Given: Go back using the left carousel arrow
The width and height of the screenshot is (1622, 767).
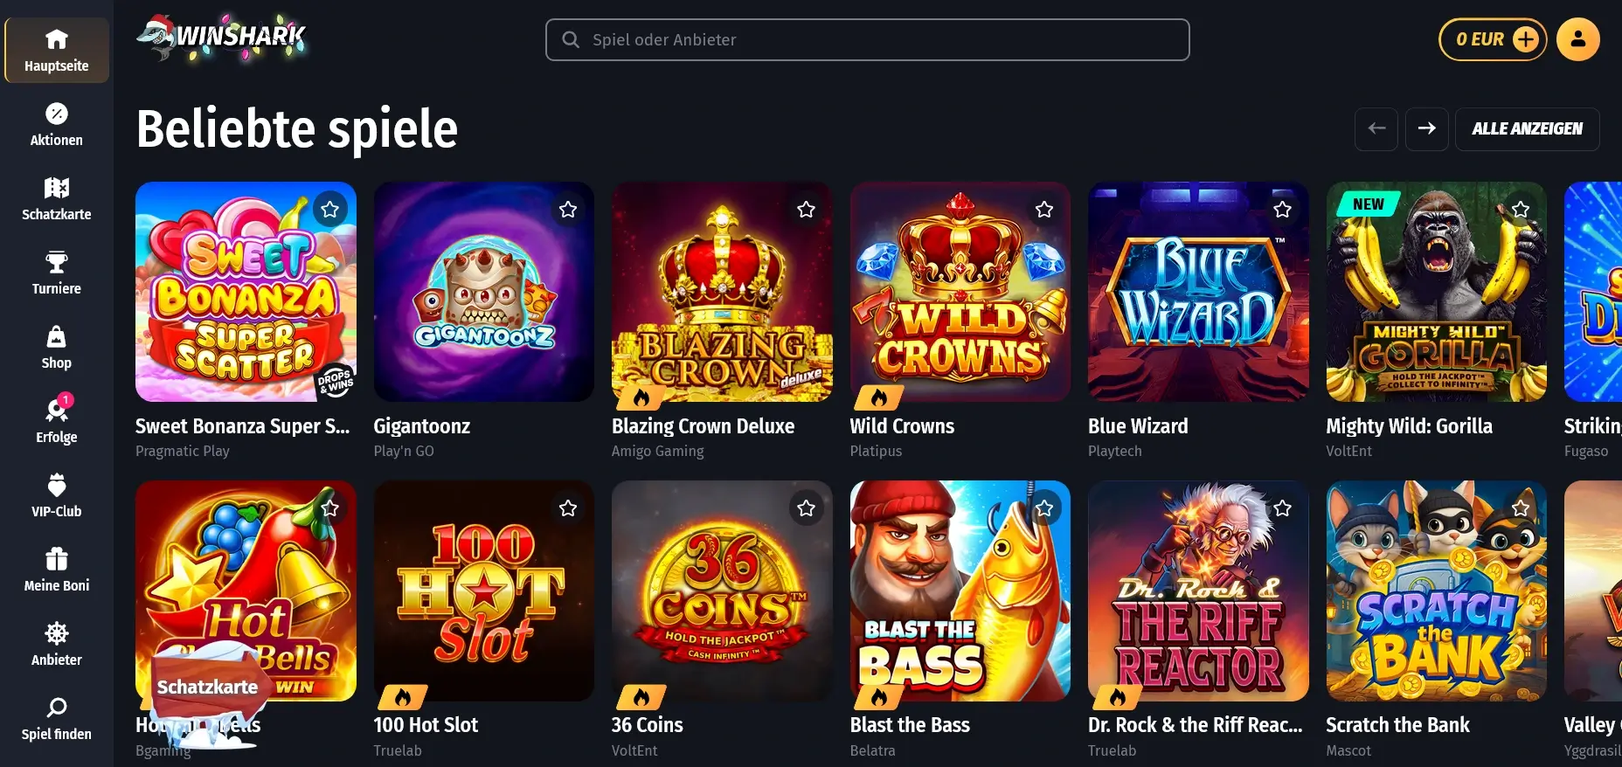Looking at the screenshot, I should [1376, 128].
